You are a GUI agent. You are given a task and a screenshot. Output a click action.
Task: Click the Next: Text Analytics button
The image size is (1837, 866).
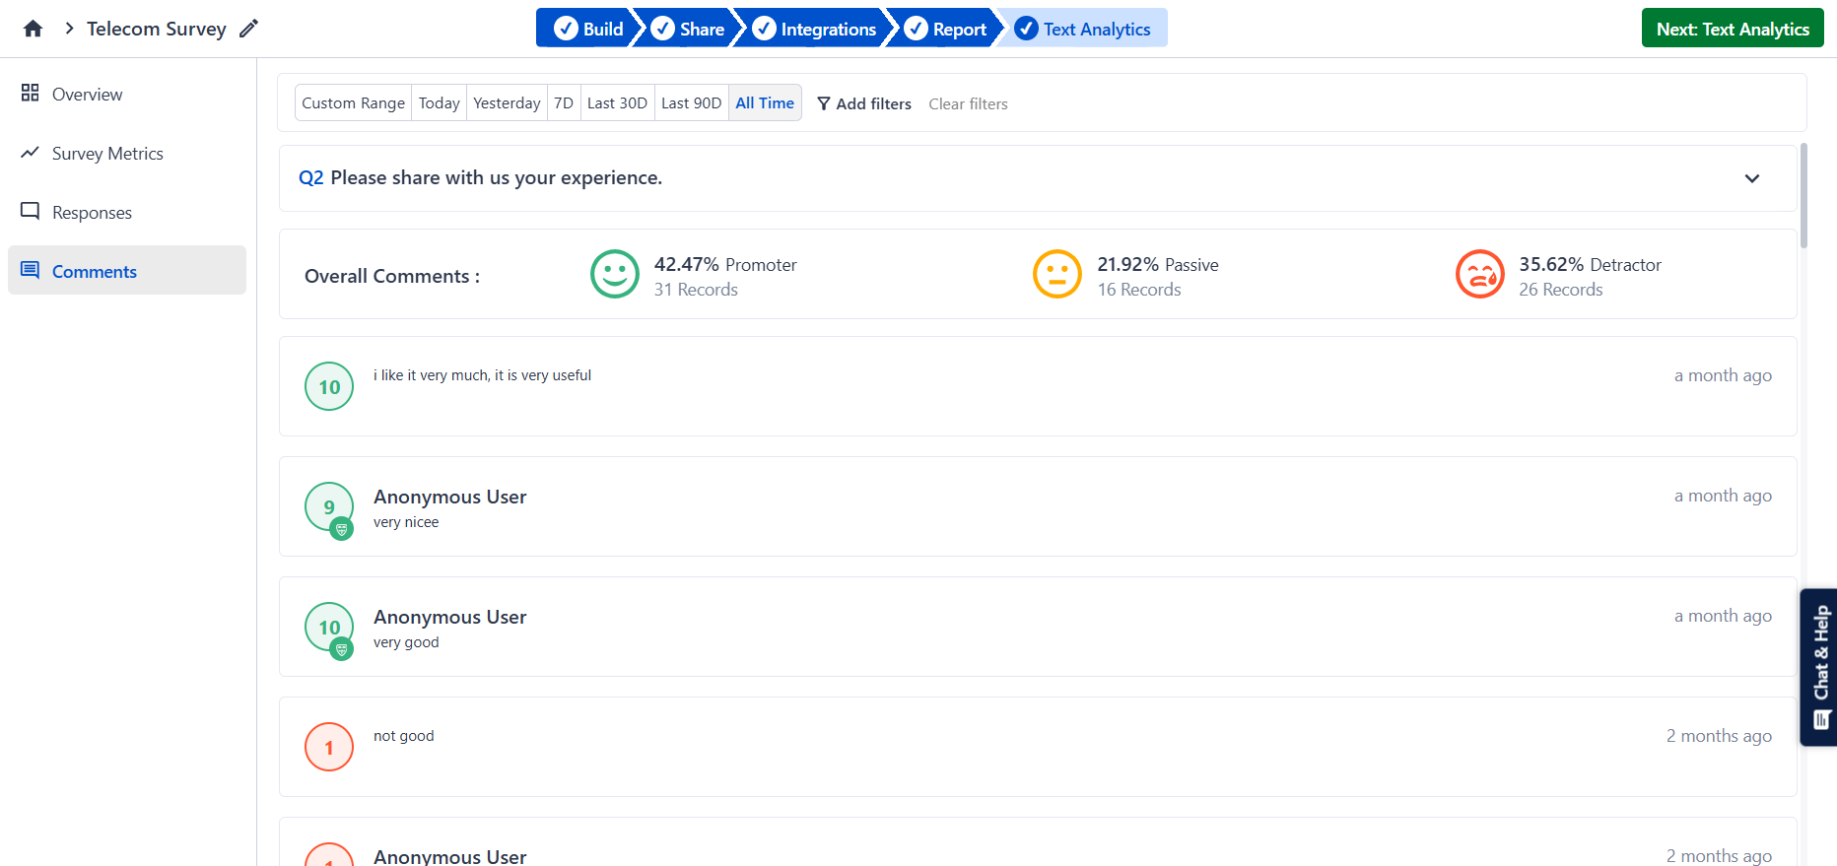[x=1732, y=29]
